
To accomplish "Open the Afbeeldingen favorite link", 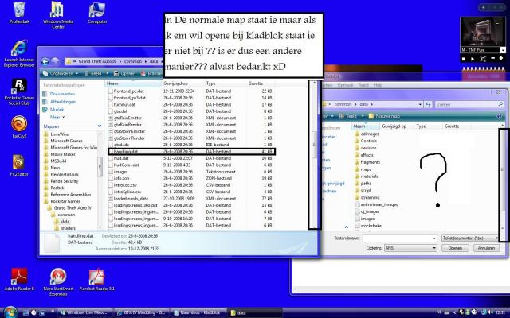I will click(x=62, y=102).
